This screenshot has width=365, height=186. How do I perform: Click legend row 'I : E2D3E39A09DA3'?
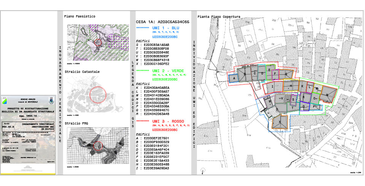tap(153, 168)
